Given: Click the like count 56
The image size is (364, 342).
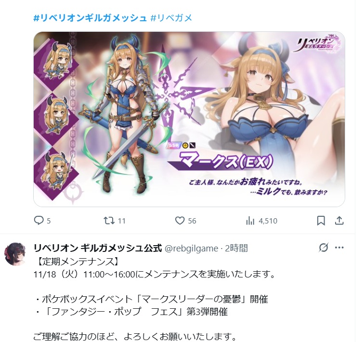Looking at the screenshot, I should [x=192, y=221].
